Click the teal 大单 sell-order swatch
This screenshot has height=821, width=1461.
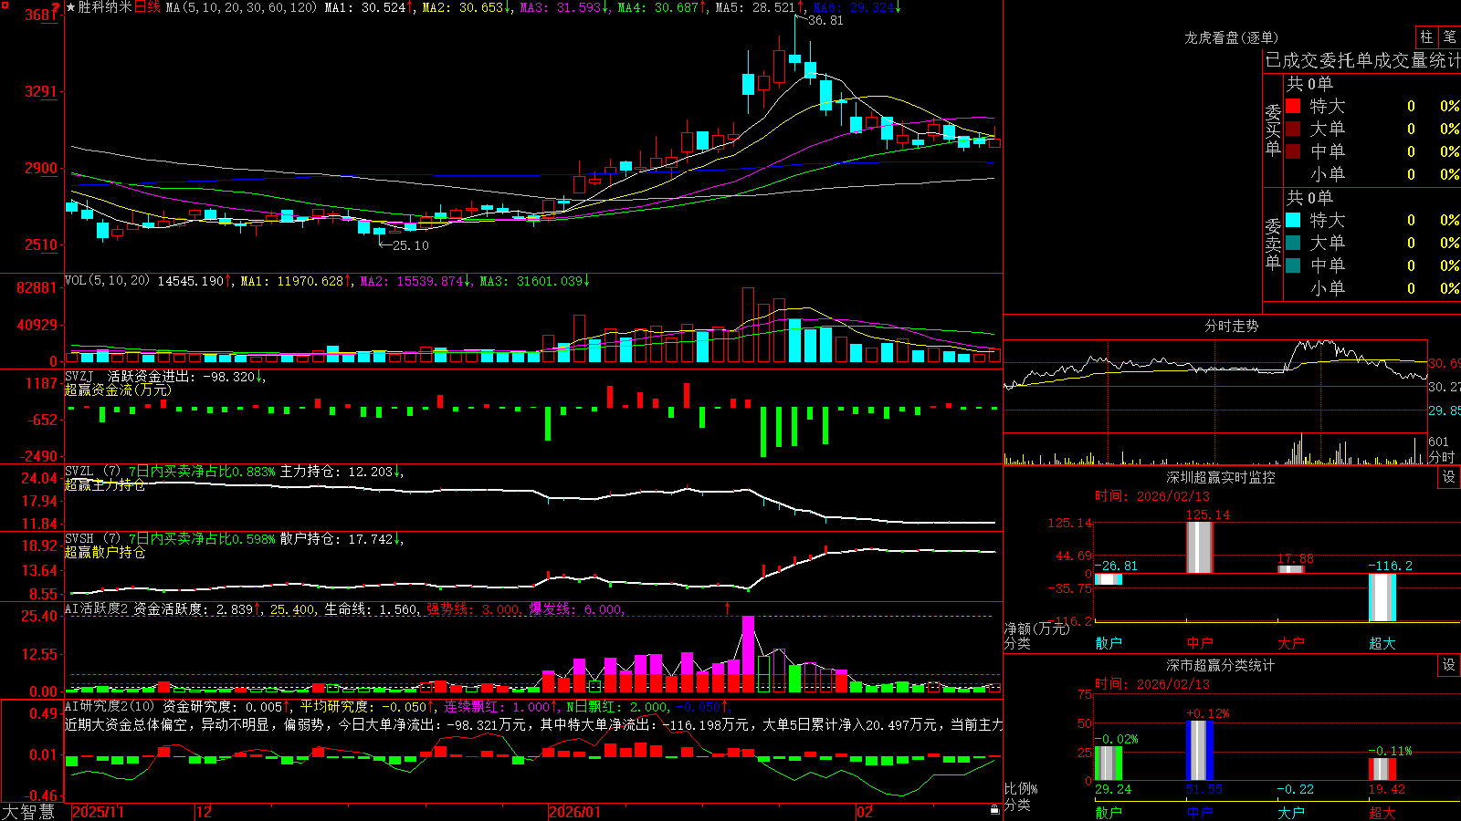click(x=1293, y=243)
